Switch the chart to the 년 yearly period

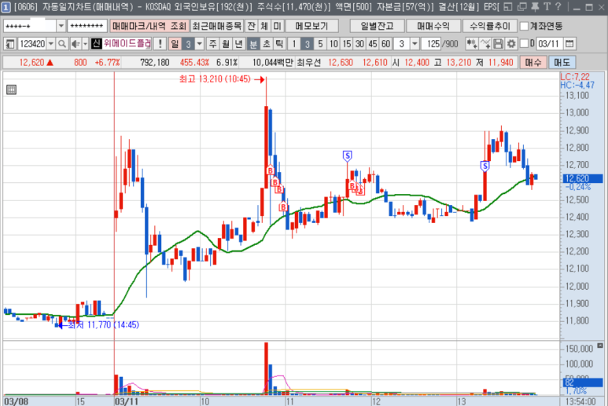tap(239, 44)
